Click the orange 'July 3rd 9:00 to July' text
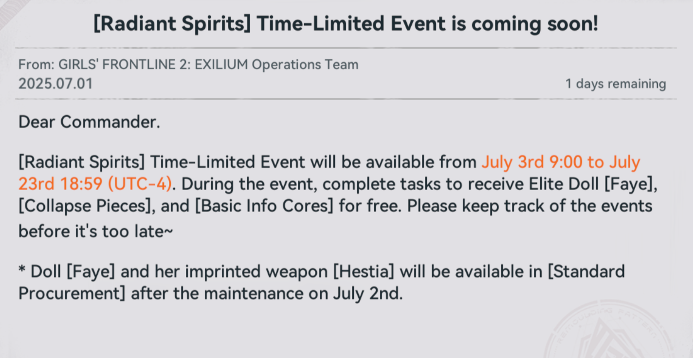The height and width of the screenshot is (358, 693). pyautogui.click(x=561, y=162)
